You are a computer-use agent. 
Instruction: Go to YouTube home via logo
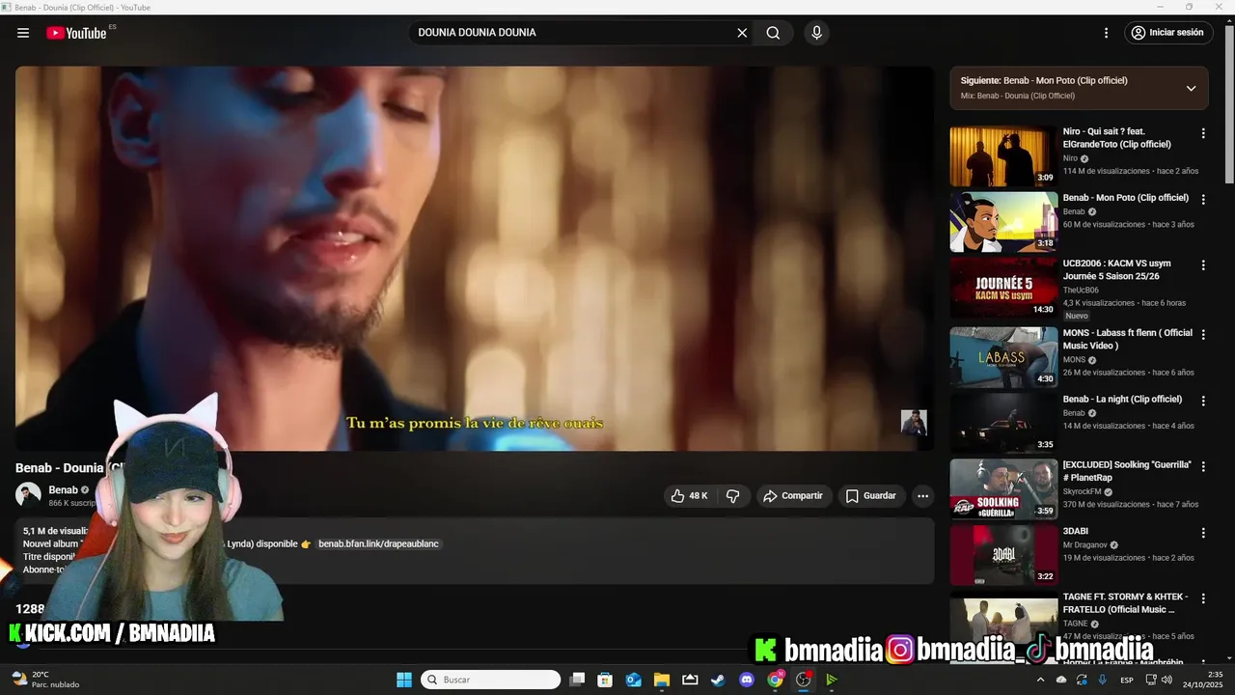click(x=77, y=33)
